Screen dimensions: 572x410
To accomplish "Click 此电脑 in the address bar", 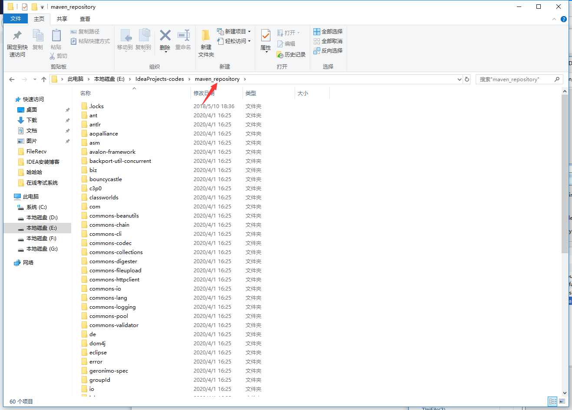I will click(76, 79).
